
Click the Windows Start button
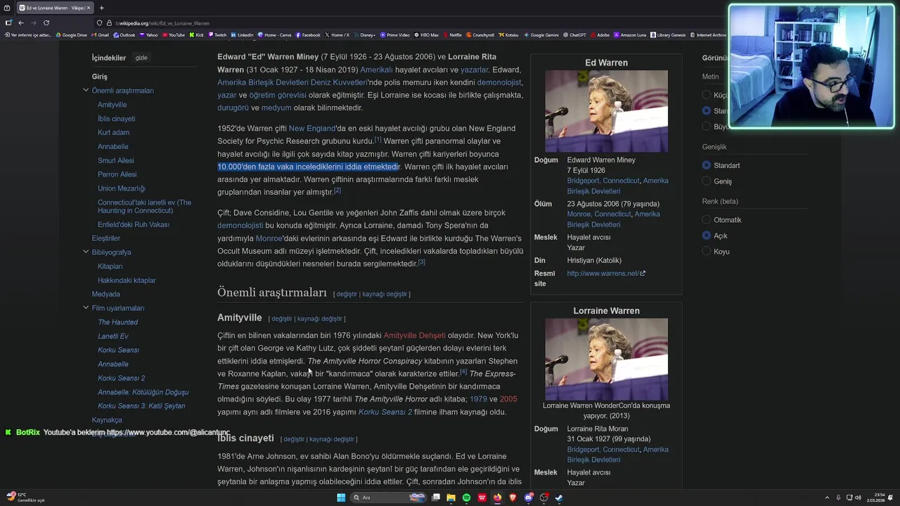(x=341, y=498)
